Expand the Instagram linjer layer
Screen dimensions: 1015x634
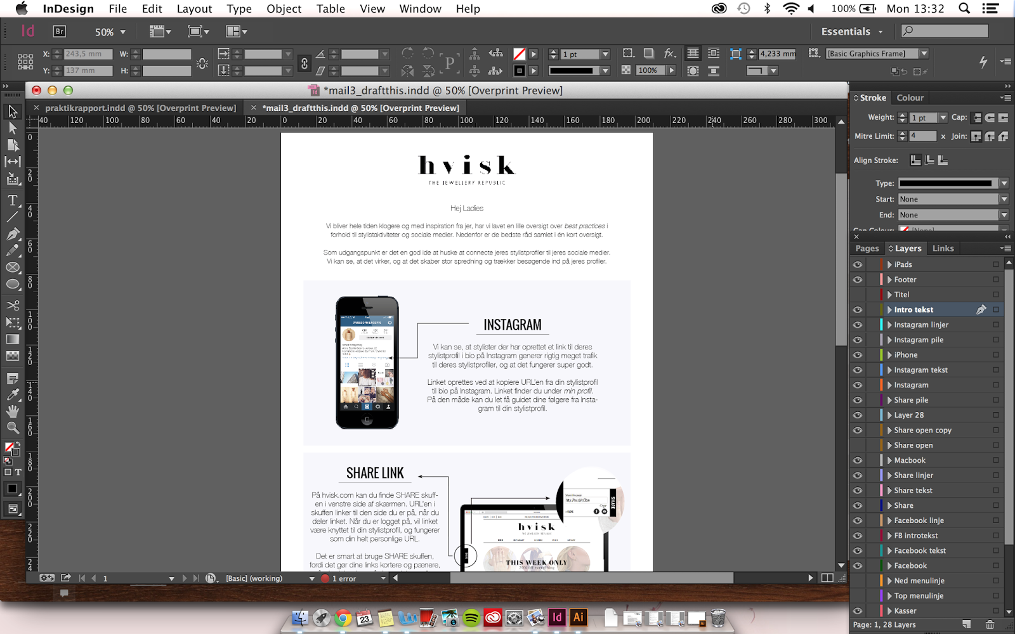tap(889, 325)
